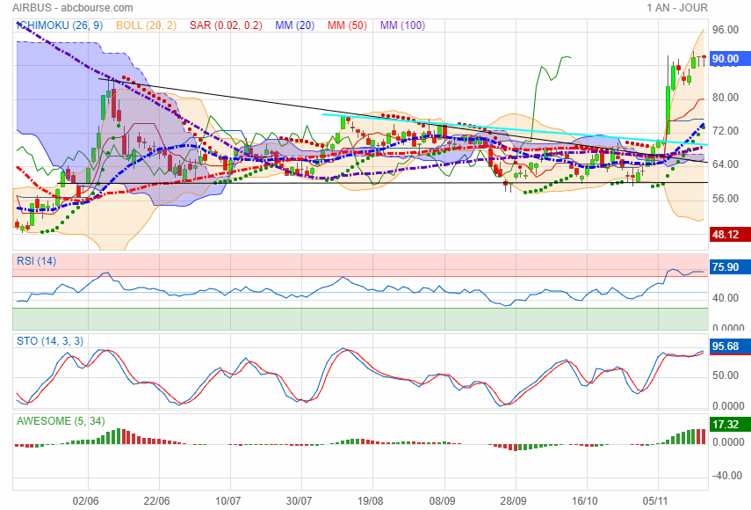Screen dimensions: 751x510
Task: Click the 40.00 RSI axis label
Action: [x=726, y=298]
